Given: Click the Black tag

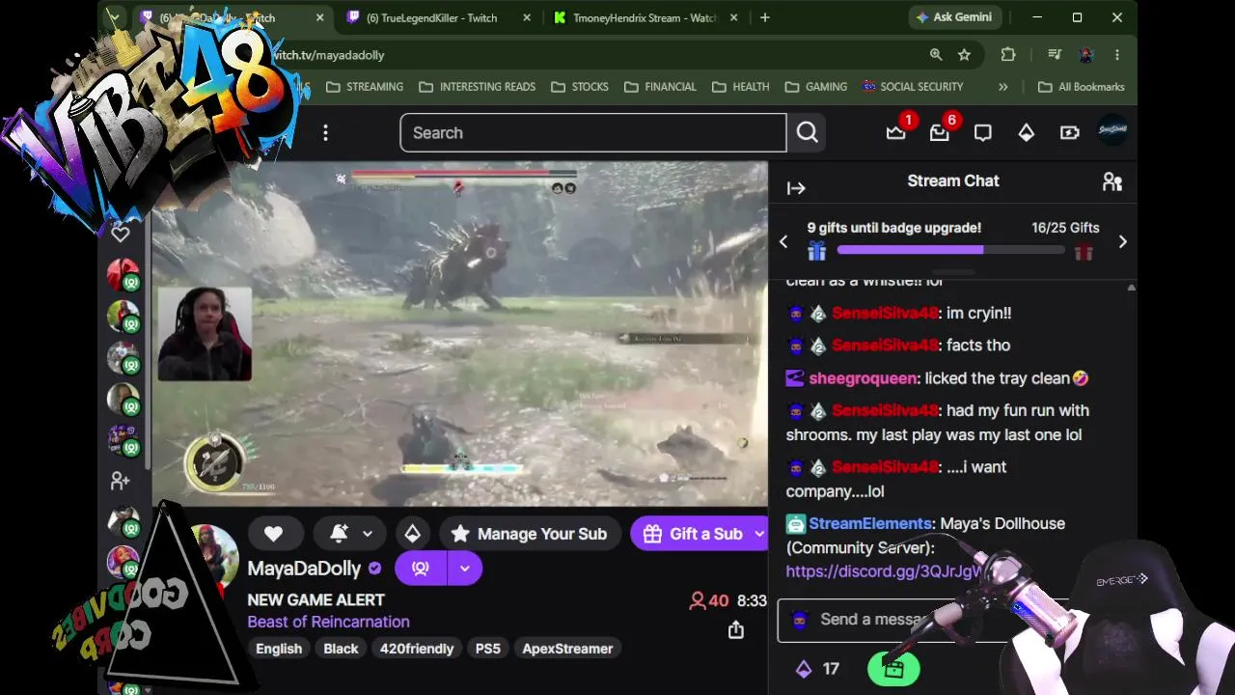Looking at the screenshot, I should [341, 649].
